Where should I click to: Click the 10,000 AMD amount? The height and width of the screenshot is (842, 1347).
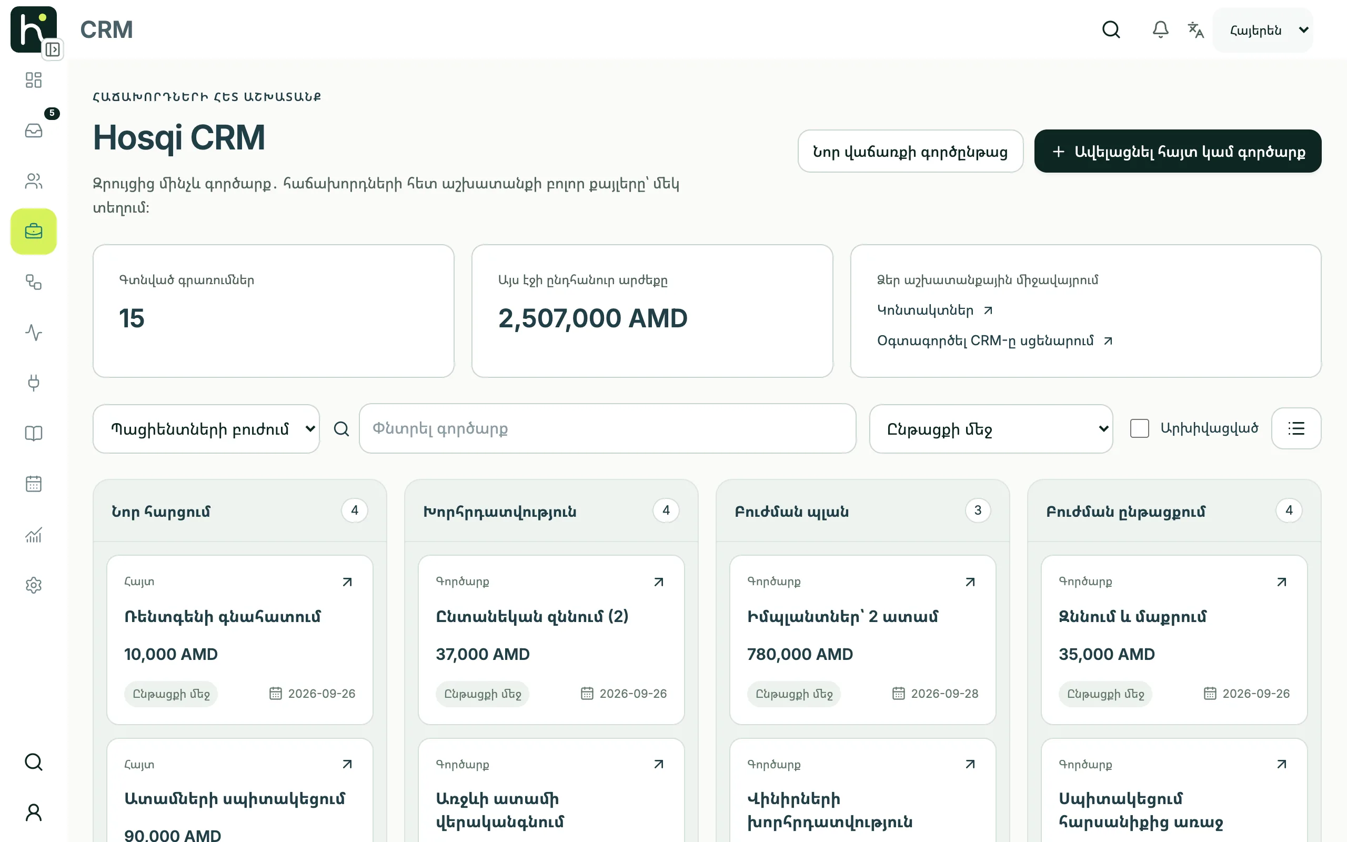(171, 654)
